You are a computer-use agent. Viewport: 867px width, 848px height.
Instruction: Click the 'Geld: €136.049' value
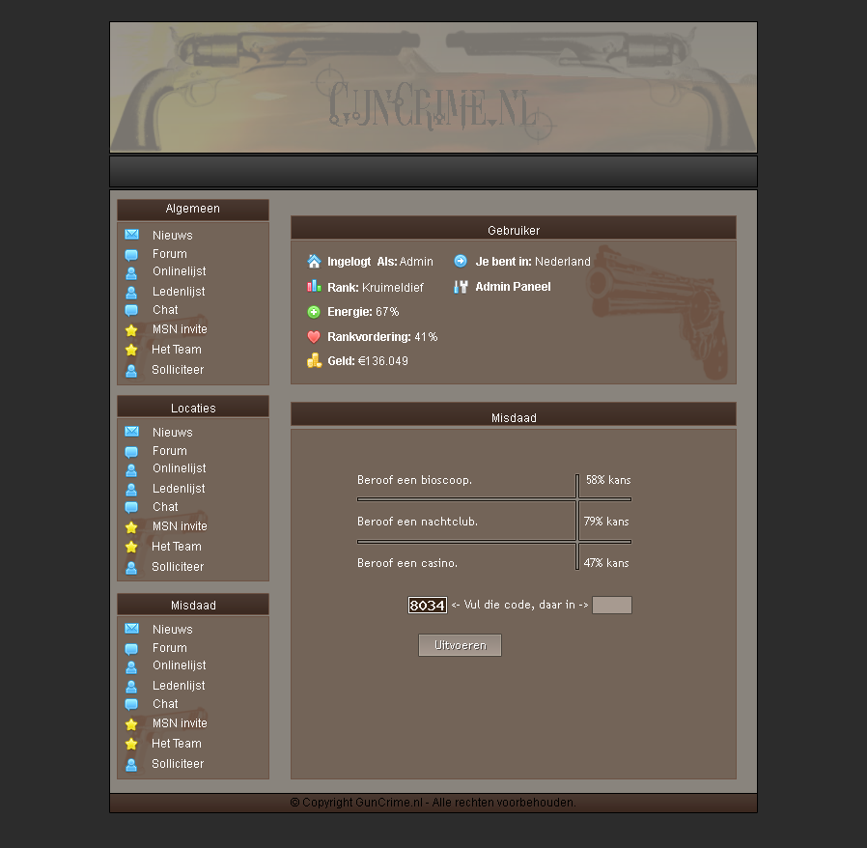[x=368, y=361]
